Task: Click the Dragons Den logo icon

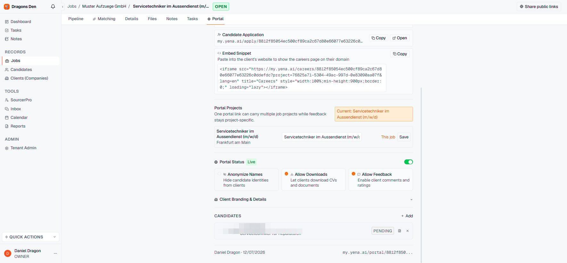Action: (7, 6)
